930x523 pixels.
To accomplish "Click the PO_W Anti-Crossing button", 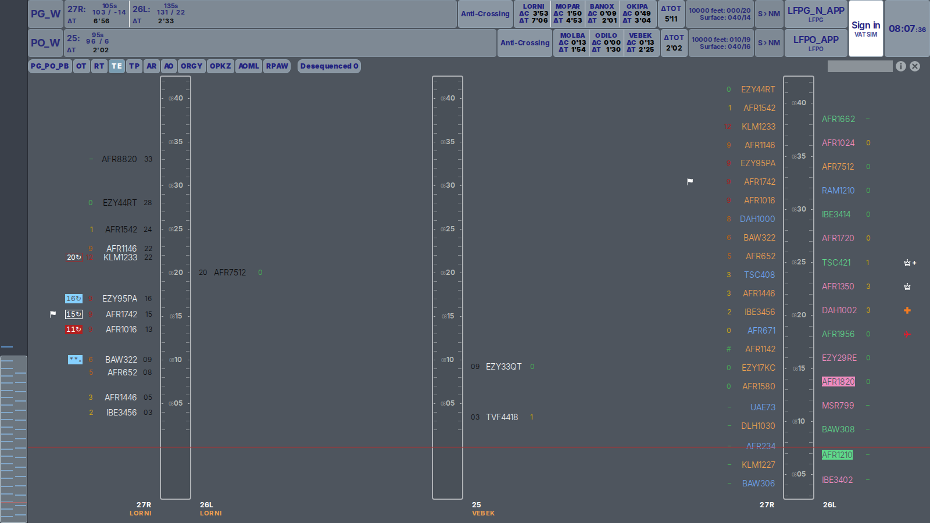I will pos(525,43).
